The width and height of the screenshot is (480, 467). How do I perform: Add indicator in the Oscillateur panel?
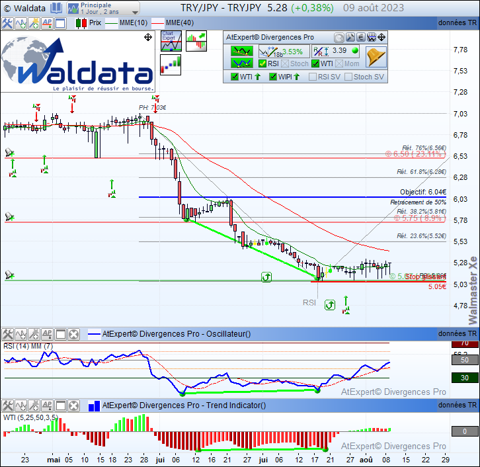click(20, 335)
